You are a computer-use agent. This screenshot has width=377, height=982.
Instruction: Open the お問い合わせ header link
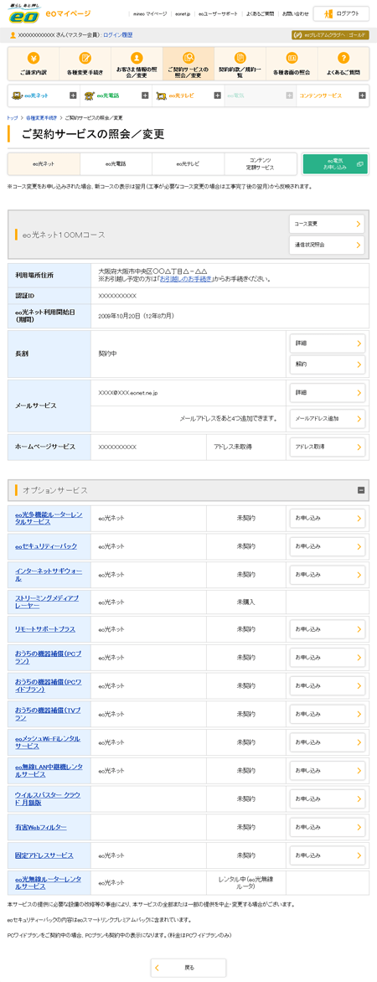point(295,13)
